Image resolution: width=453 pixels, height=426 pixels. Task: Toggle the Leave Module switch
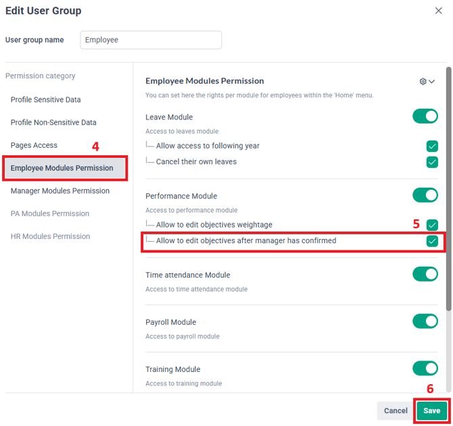pos(425,116)
